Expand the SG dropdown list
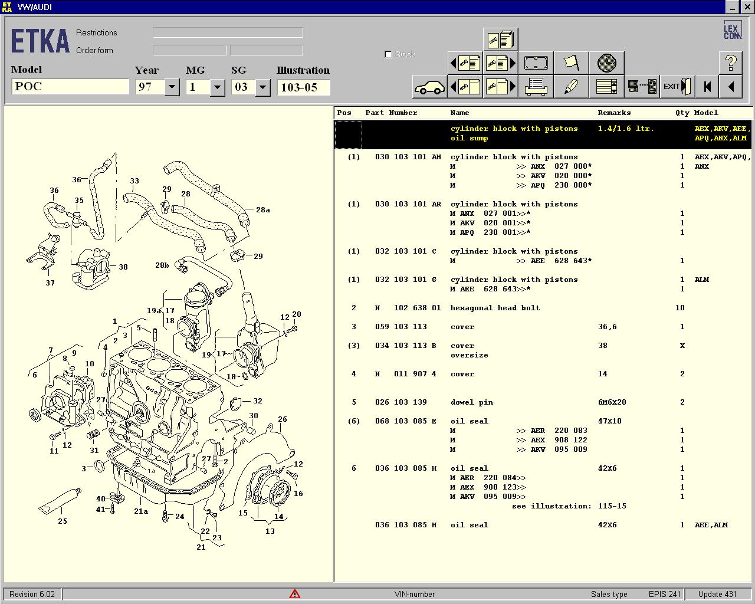755x604 pixels. (x=262, y=87)
